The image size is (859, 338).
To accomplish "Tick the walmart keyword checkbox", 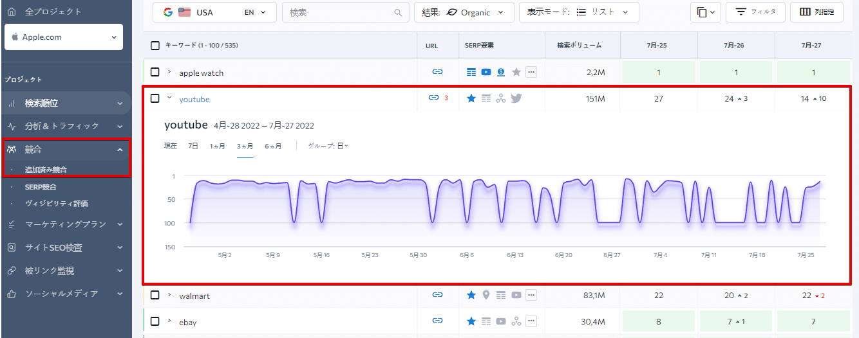I will click(x=155, y=295).
